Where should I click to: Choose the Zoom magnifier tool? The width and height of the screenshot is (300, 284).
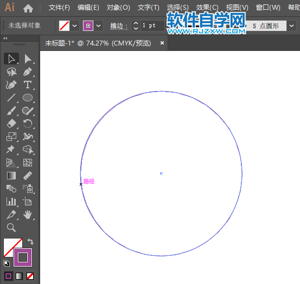[11, 228]
